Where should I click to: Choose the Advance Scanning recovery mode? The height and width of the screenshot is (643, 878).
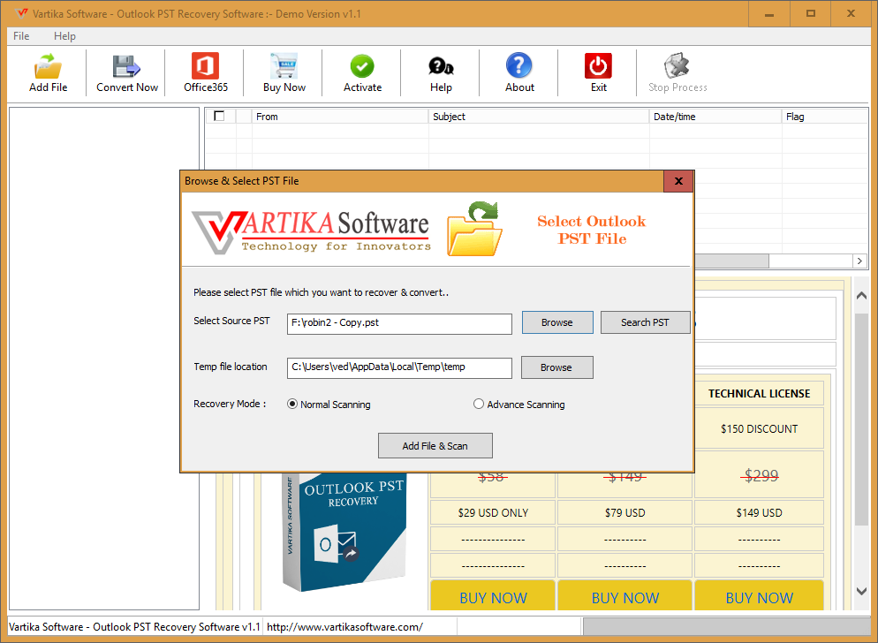478,404
